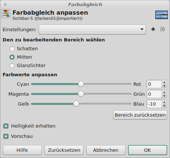Click the 'Magenta' slider label
Image resolution: width=170 pixels, height=158 pixels.
click(19, 94)
